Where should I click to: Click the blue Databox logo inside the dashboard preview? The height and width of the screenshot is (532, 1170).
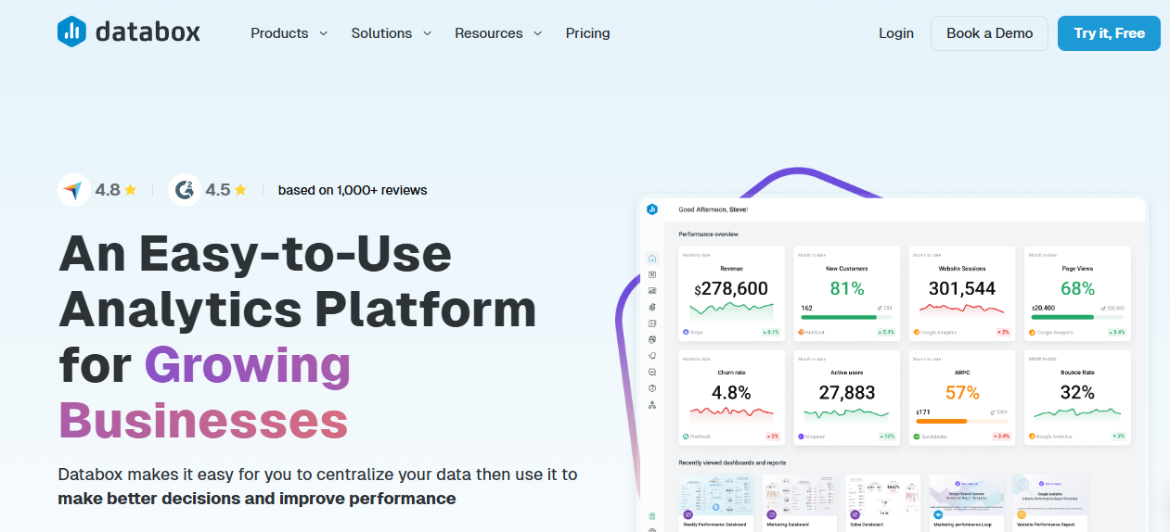[652, 209]
